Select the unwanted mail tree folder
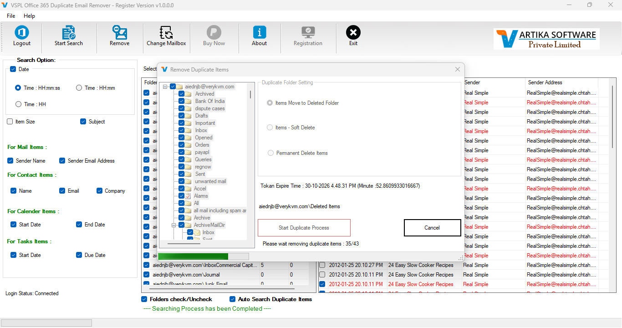622x328 pixels. (x=210, y=181)
